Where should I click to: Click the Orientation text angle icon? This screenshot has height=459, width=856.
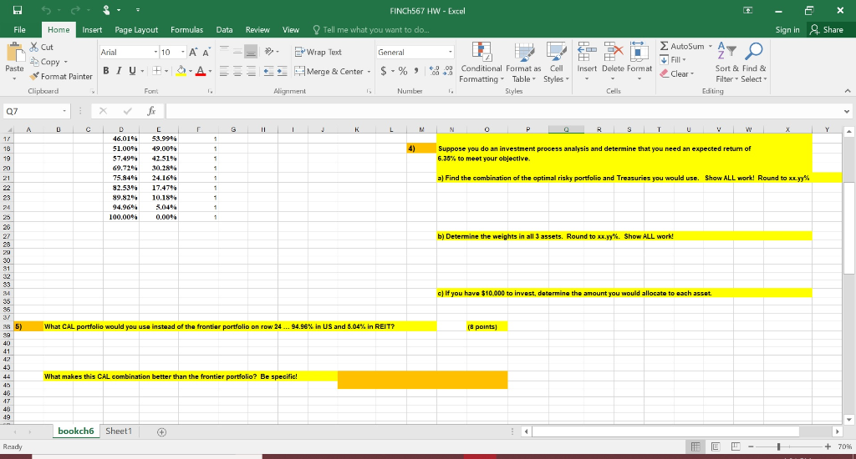point(269,52)
